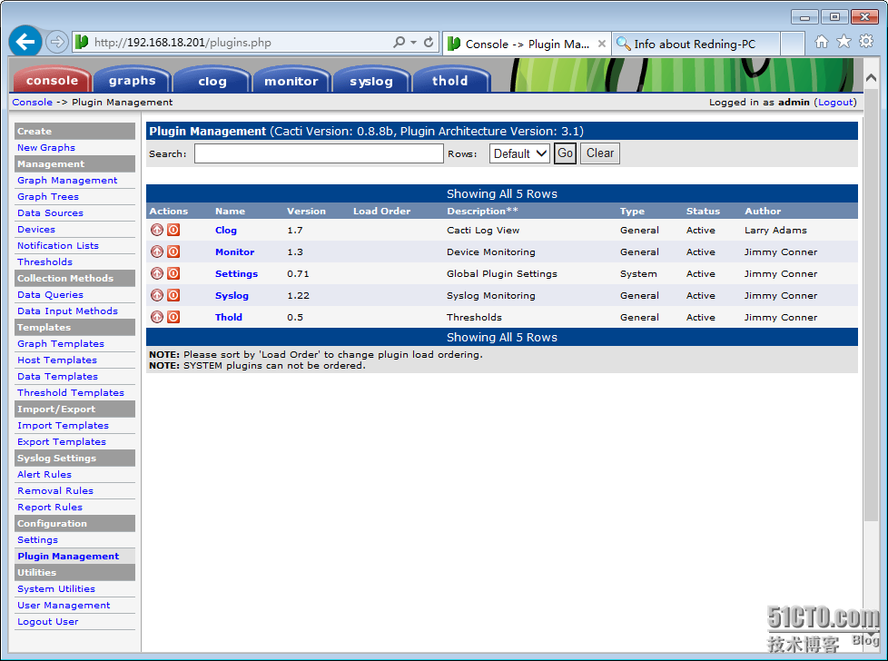Sort table by Name column header
The height and width of the screenshot is (661, 888).
tap(230, 211)
